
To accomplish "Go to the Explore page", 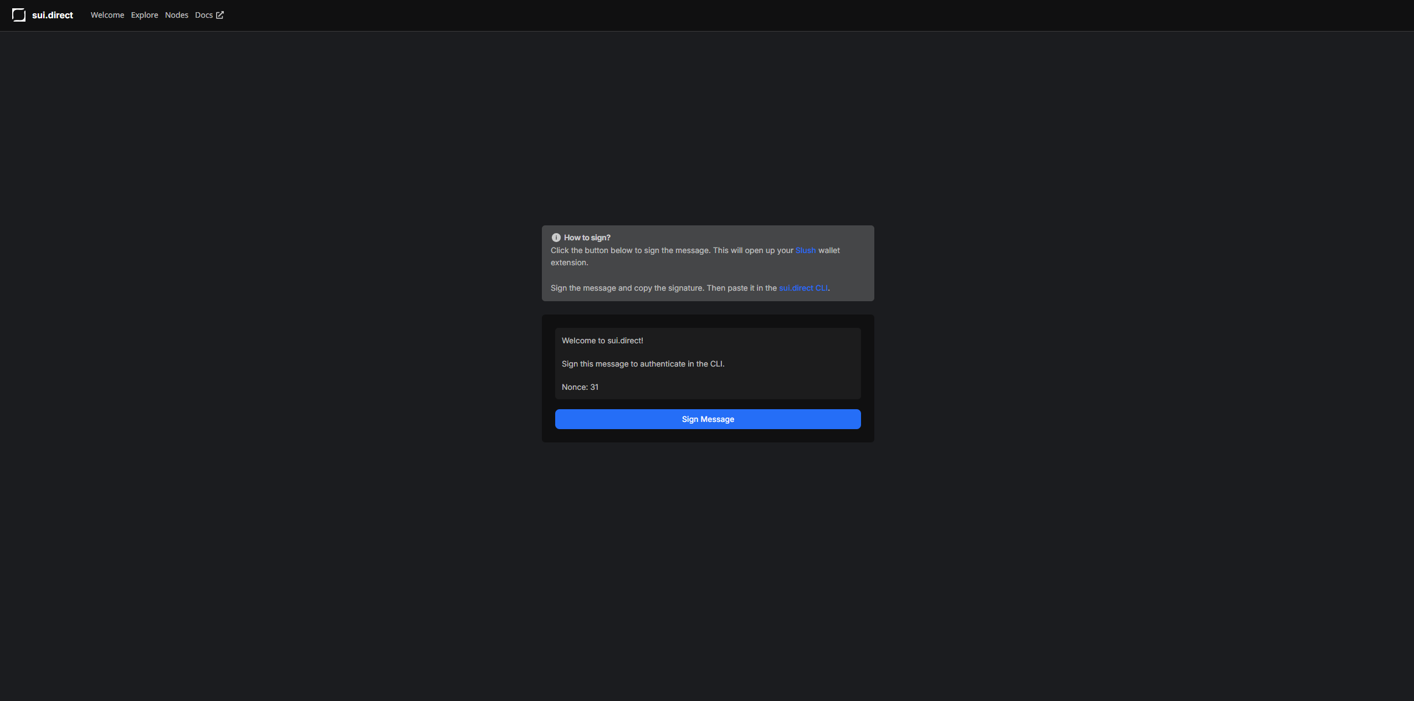I will [x=145, y=15].
